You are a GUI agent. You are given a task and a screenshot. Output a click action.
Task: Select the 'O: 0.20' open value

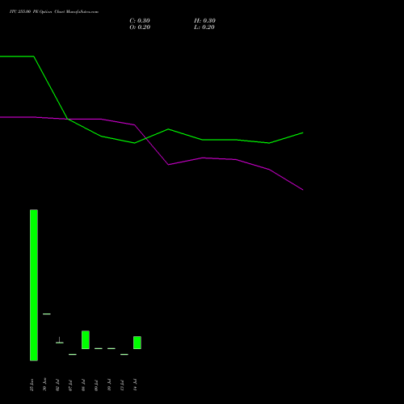tap(140, 27)
